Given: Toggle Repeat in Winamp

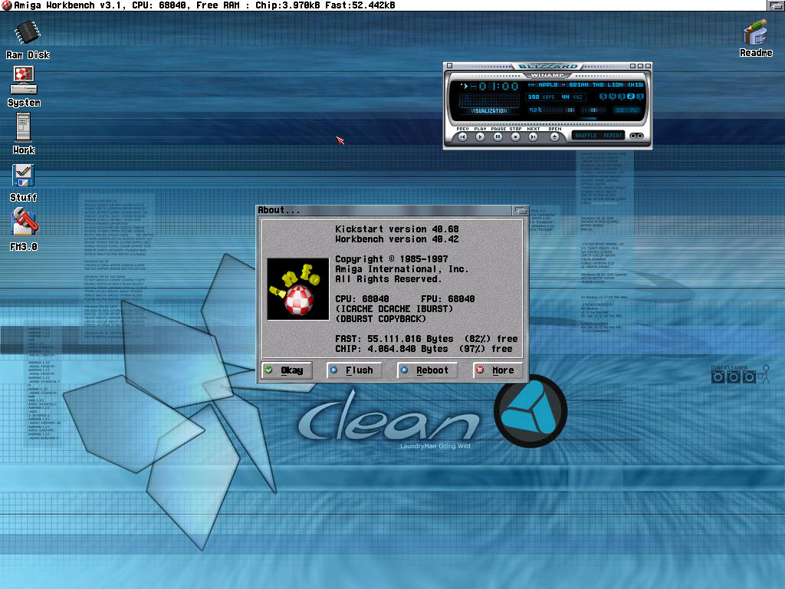Looking at the screenshot, I should click(x=613, y=135).
